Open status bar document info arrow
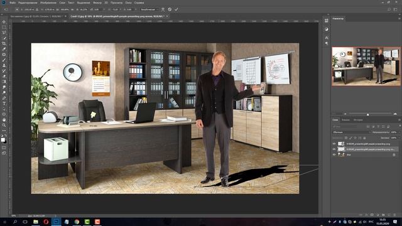 pos(55,216)
